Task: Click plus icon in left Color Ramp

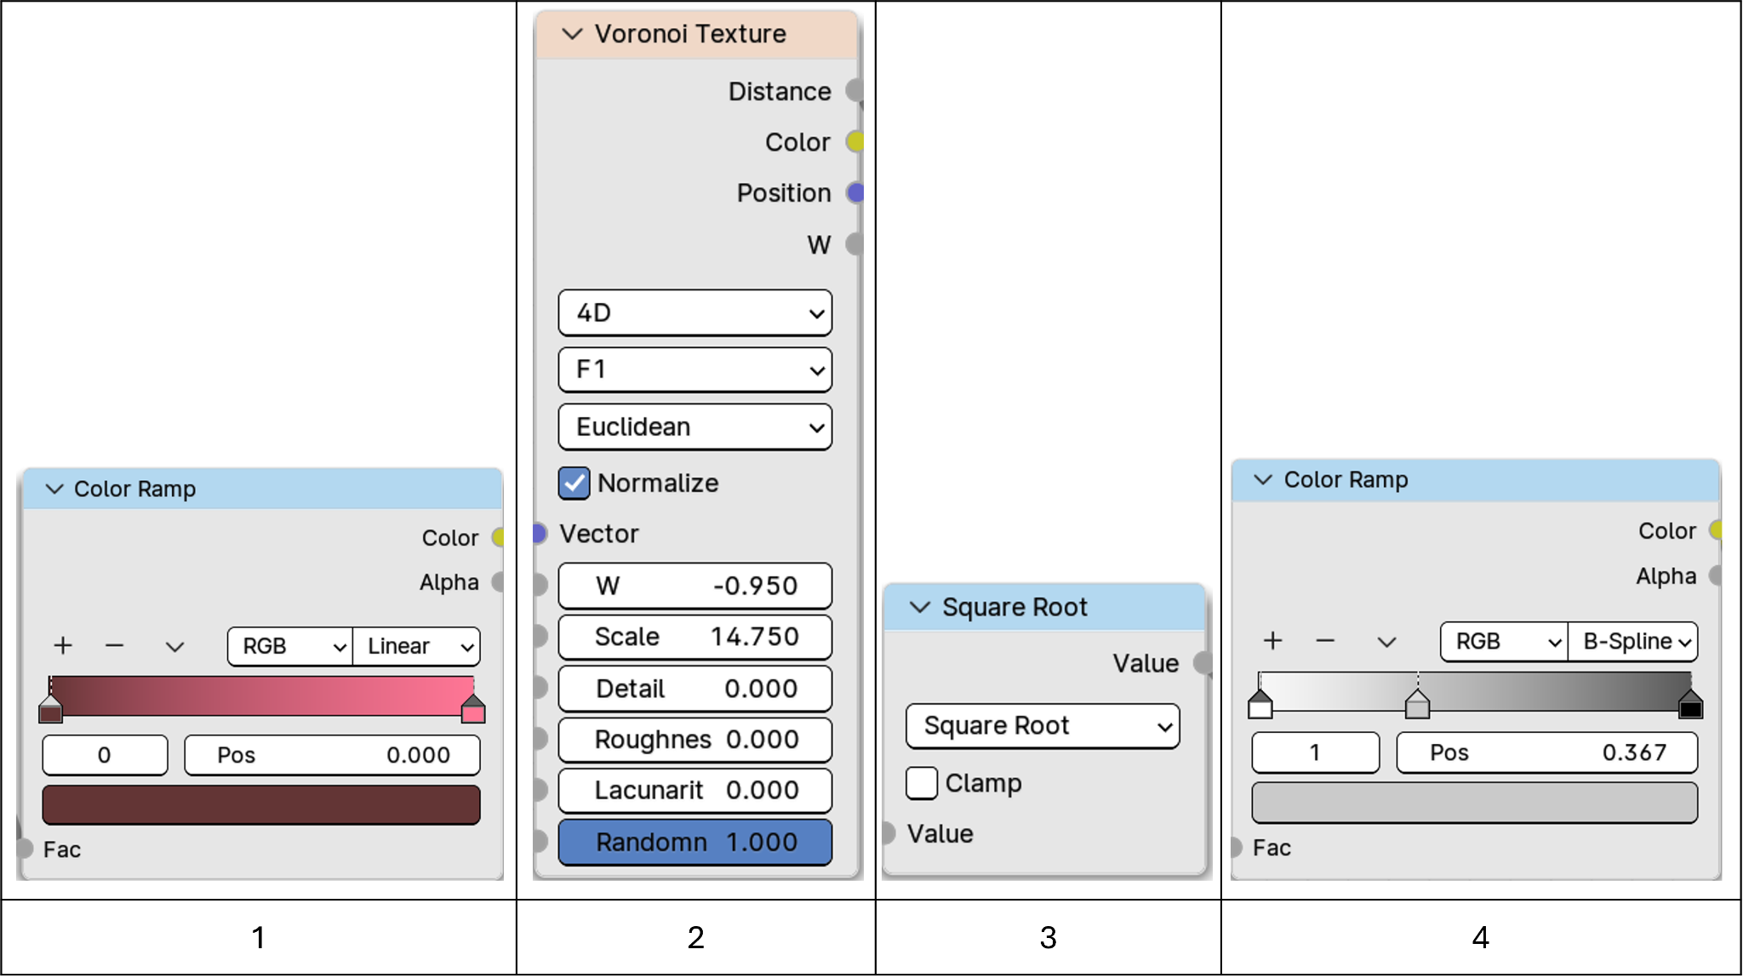Action: [63, 646]
